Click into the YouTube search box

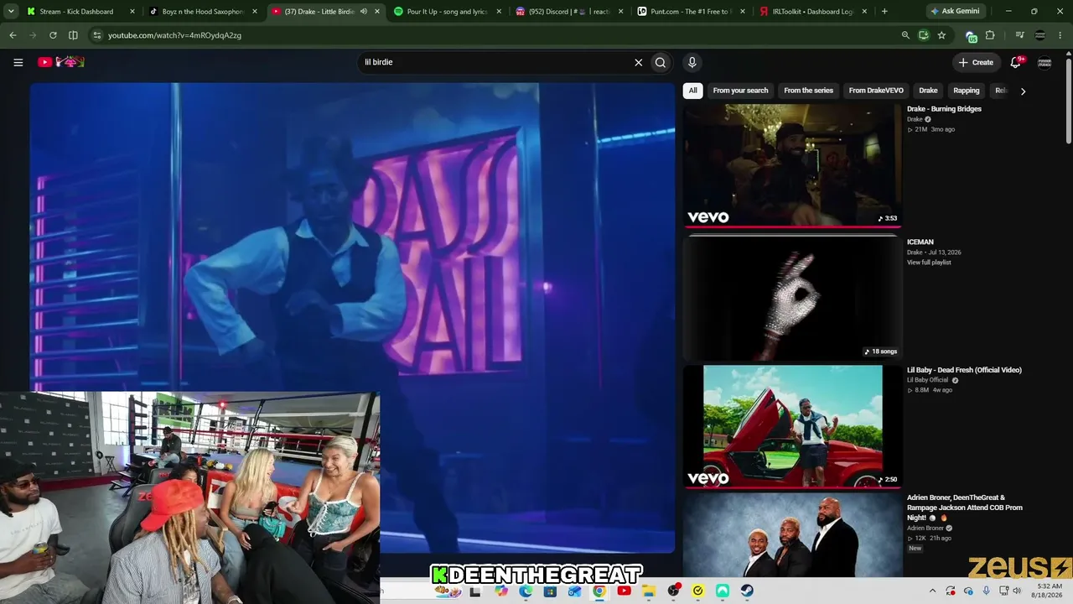[x=495, y=62]
